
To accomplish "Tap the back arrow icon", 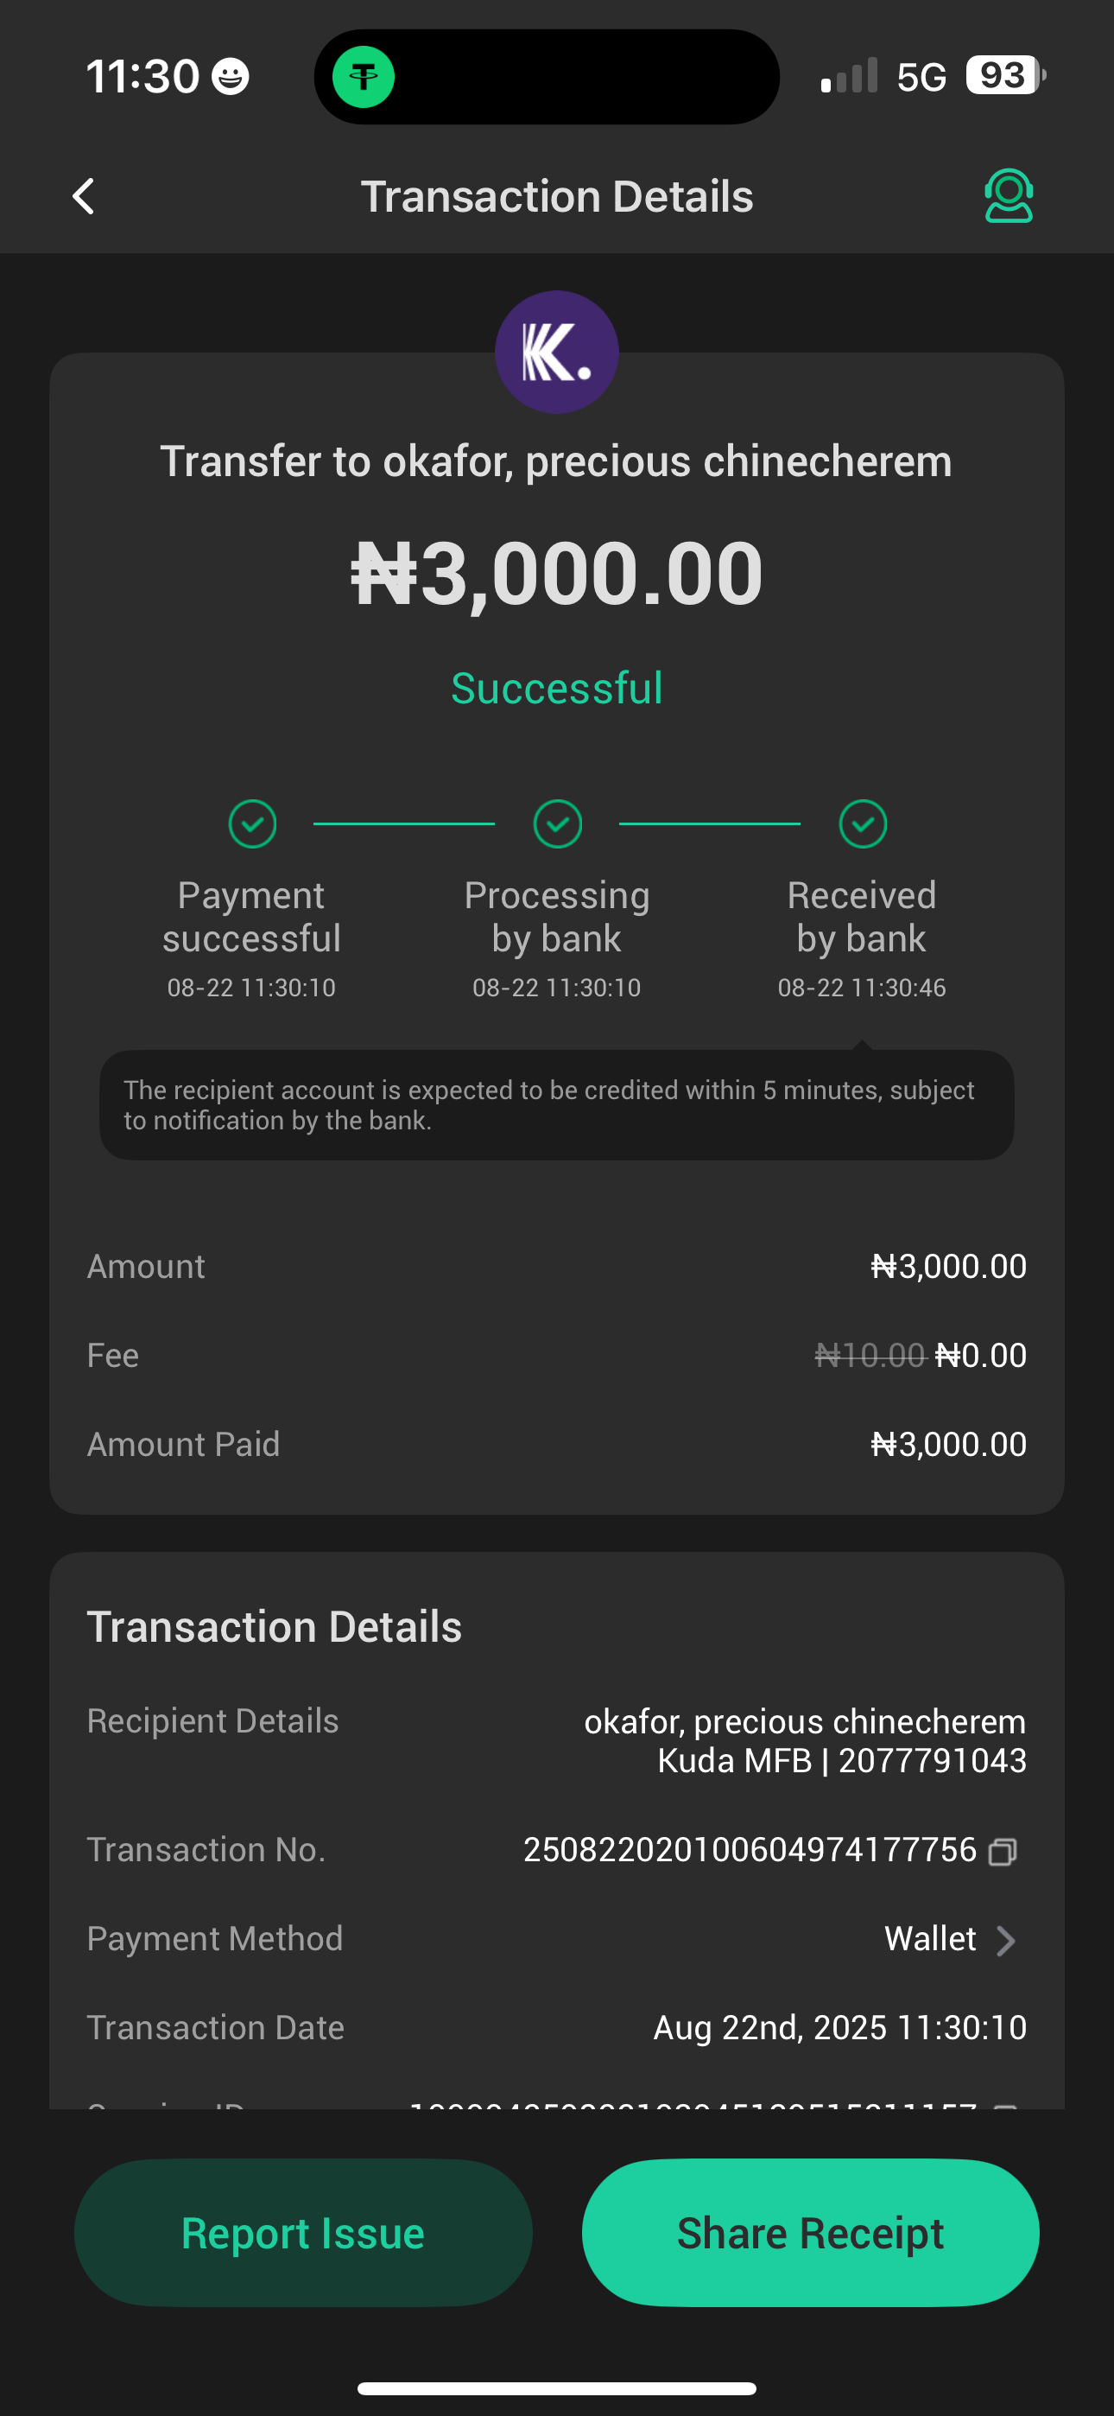I will pyautogui.click(x=84, y=197).
